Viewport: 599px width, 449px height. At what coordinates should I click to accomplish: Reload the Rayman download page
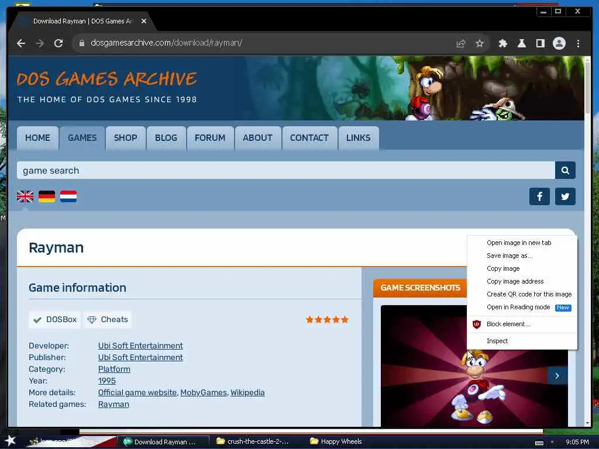click(x=58, y=43)
